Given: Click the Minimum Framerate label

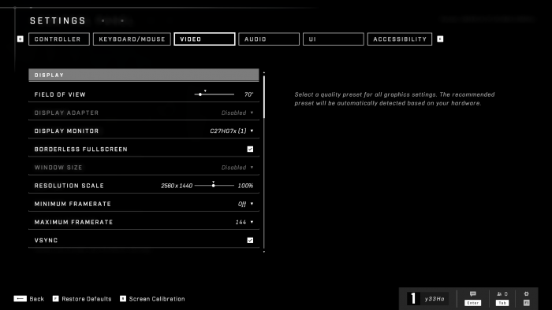Looking at the screenshot, I should [x=73, y=204].
